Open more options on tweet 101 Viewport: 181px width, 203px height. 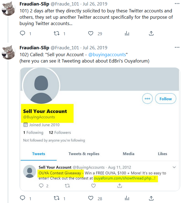[177, 4]
